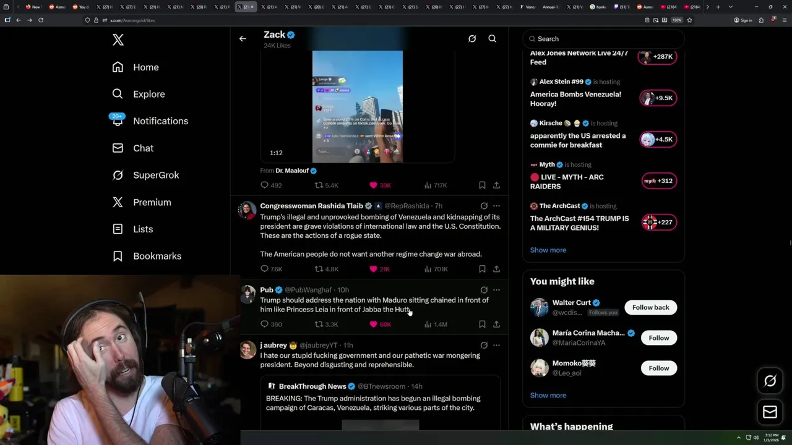The width and height of the screenshot is (792, 445).
Task: Click the search icon in profile header
Action: (x=493, y=38)
